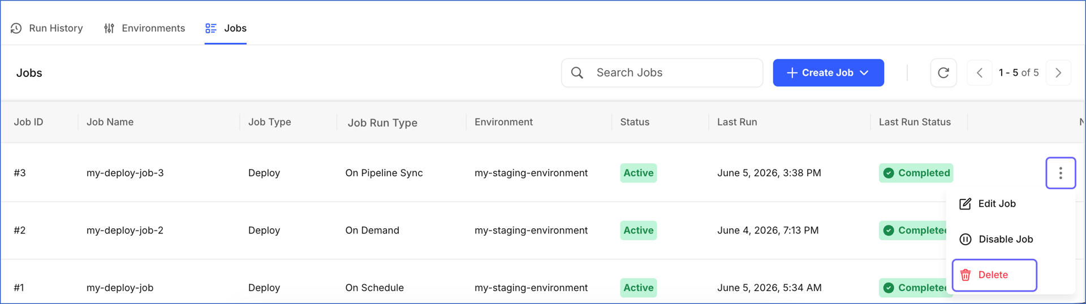Click the Job Type column header
Viewport: 1086px width, 304px height.
tap(269, 122)
